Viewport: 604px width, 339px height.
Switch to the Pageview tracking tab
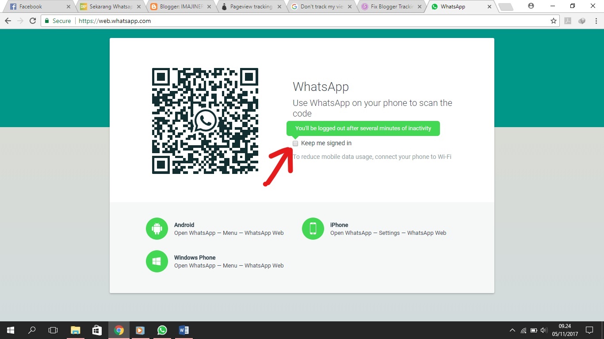(x=250, y=7)
